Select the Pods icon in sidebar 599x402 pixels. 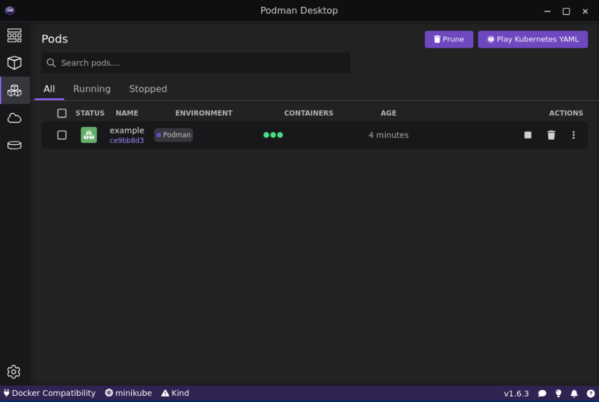click(x=14, y=90)
